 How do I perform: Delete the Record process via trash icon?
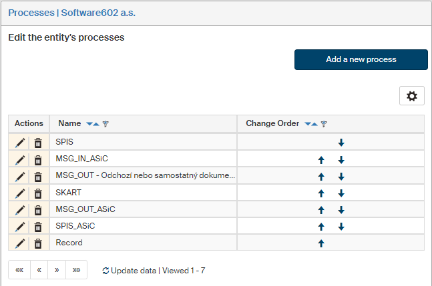tap(38, 243)
